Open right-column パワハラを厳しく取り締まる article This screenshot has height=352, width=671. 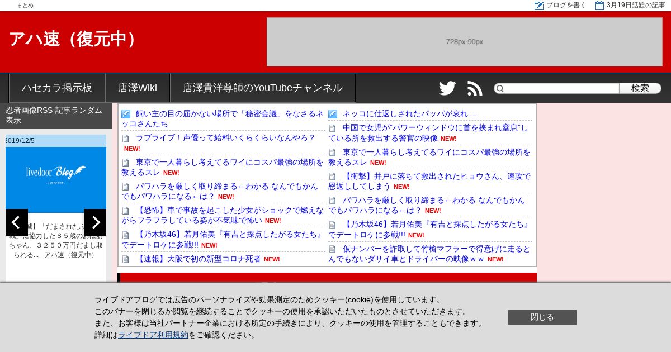pyautogui.click(x=427, y=205)
